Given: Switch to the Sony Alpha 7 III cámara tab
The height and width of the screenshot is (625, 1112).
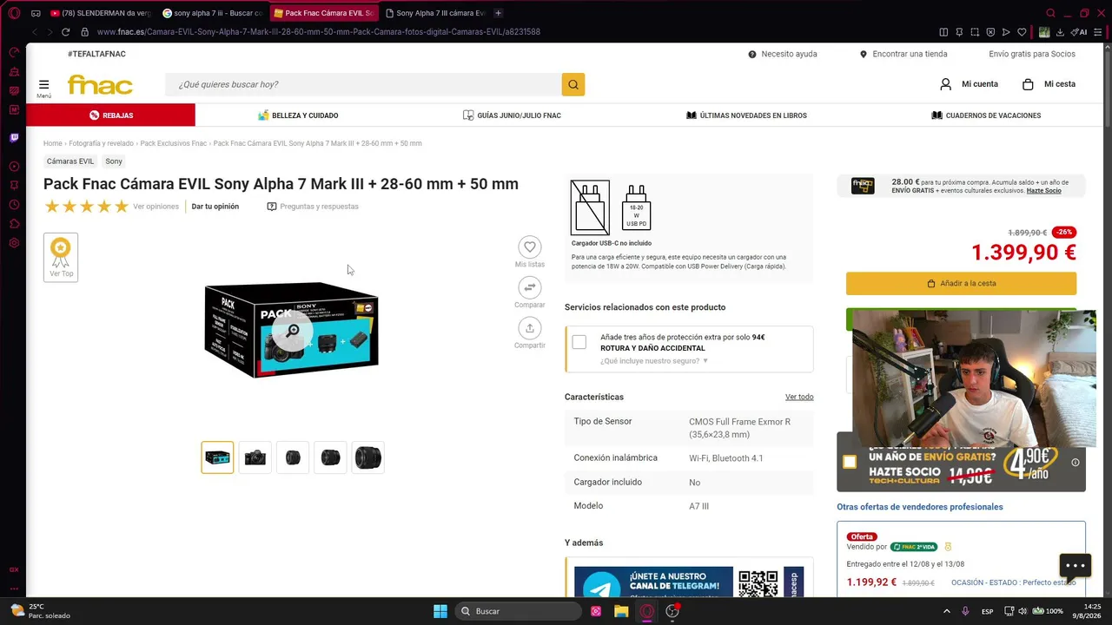Looking at the screenshot, I should click(434, 13).
